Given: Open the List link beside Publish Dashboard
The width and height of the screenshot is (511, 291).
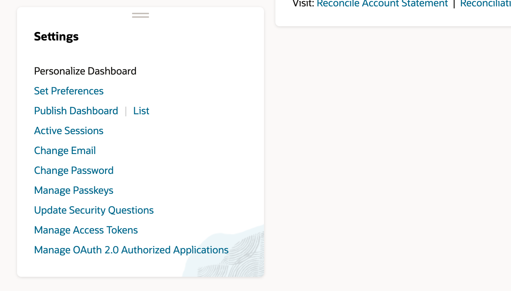Looking at the screenshot, I should (x=141, y=111).
